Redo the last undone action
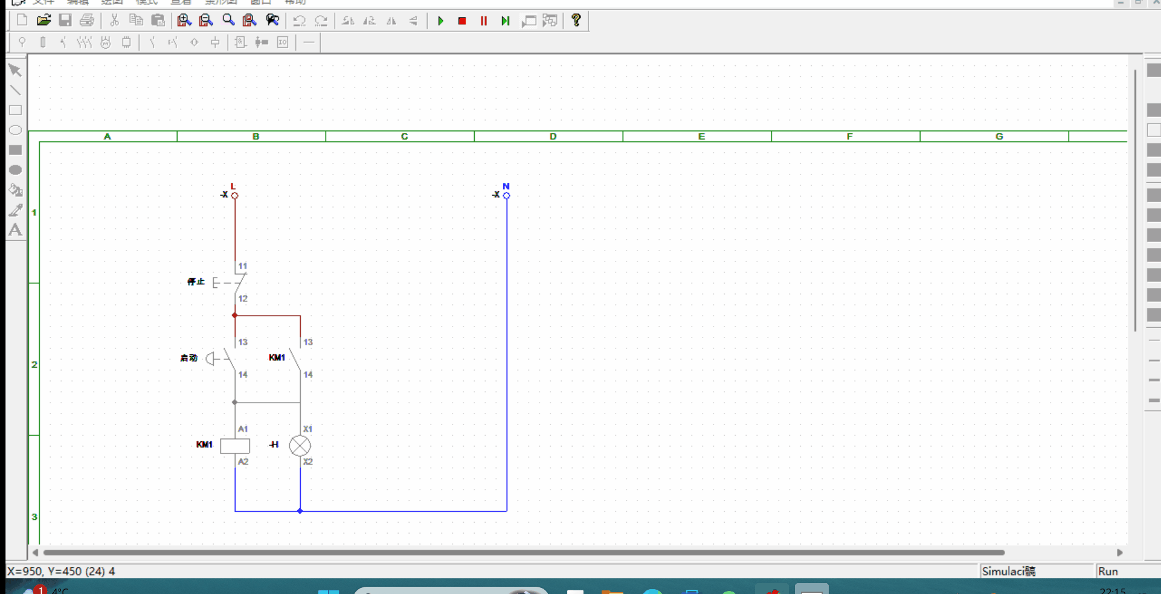The image size is (1161, 594). pyautogui.click(x=321, y=21)
